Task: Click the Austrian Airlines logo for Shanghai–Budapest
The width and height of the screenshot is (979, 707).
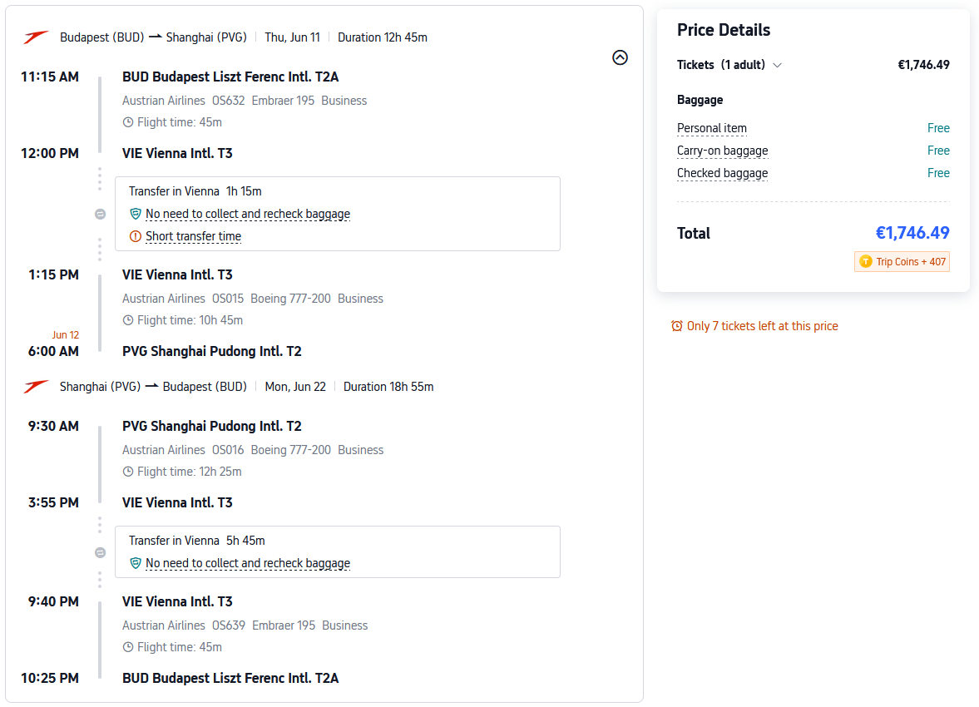Action: [37, 387]
